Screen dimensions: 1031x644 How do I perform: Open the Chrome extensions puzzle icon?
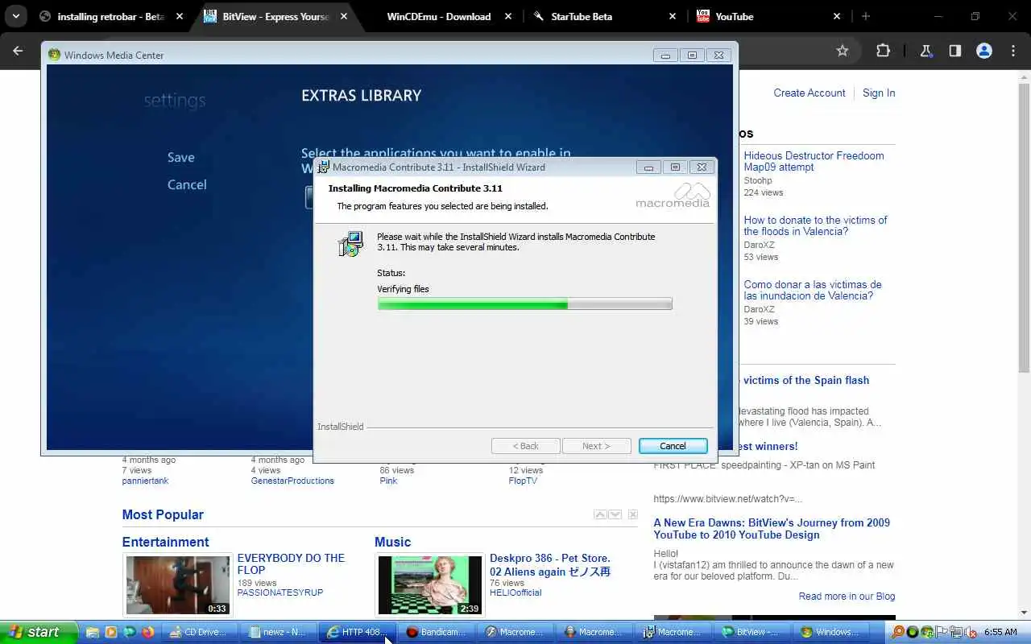[x=883, y=51]
